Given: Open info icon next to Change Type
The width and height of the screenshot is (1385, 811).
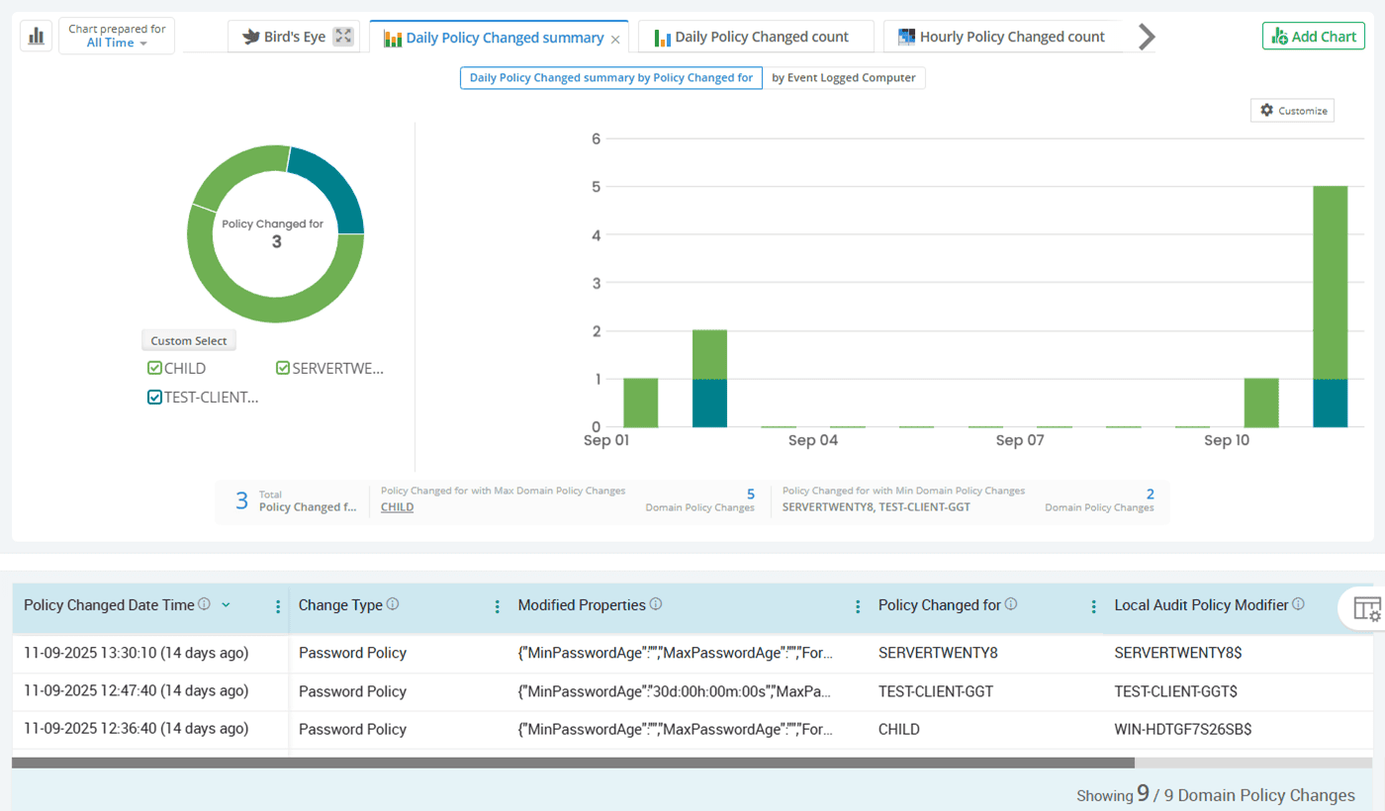Looking at the screenshot, I should coord(393,604).
